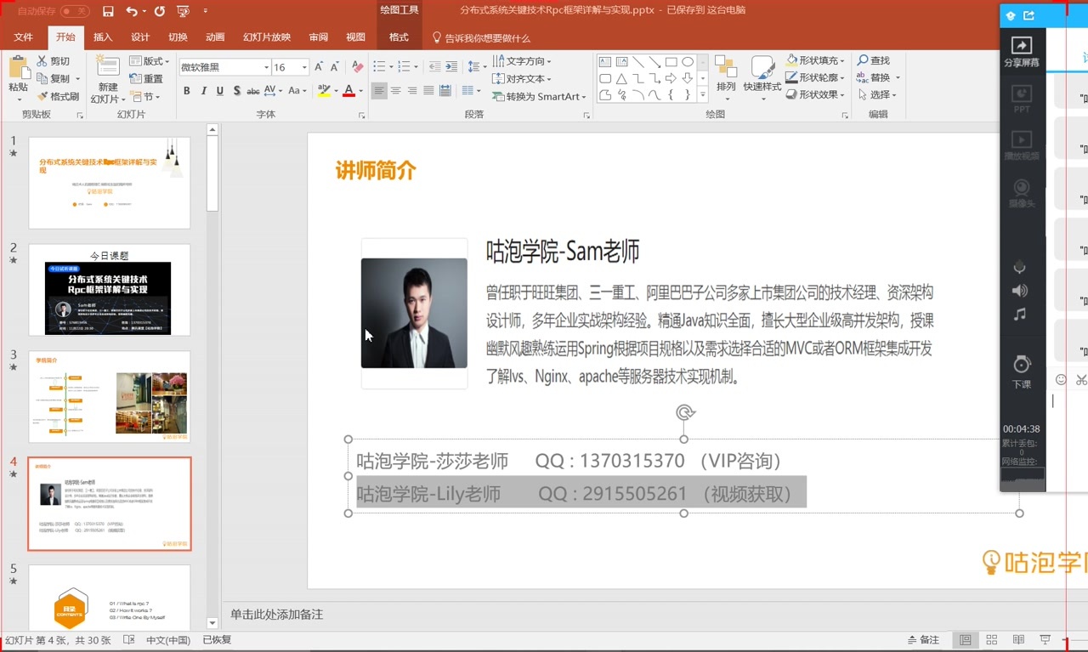The image size is (1088, 652).
Task: Open the bullets list dropdown arrow
Action: (x=391, y=66)
